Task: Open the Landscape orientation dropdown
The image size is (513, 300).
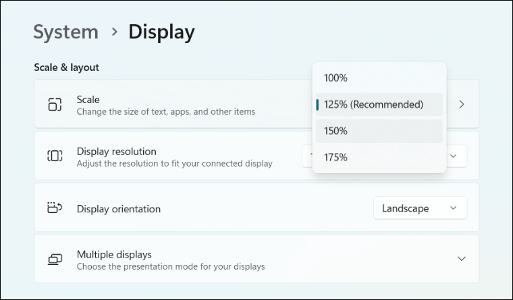Action: 420,208
